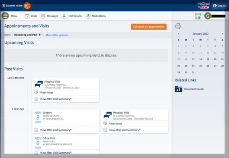Open View notes for November 2018 Hospital Visit
229x158 pixels.
point(116,123)
